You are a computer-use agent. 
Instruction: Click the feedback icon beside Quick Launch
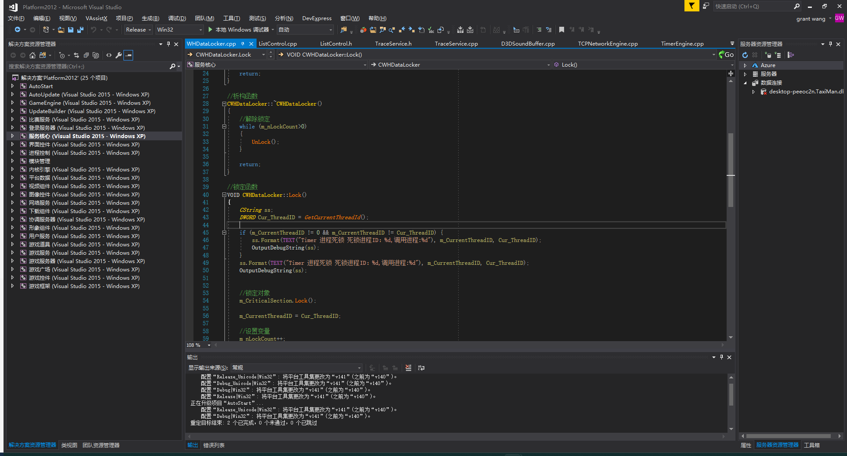click(x=706, y=6)
